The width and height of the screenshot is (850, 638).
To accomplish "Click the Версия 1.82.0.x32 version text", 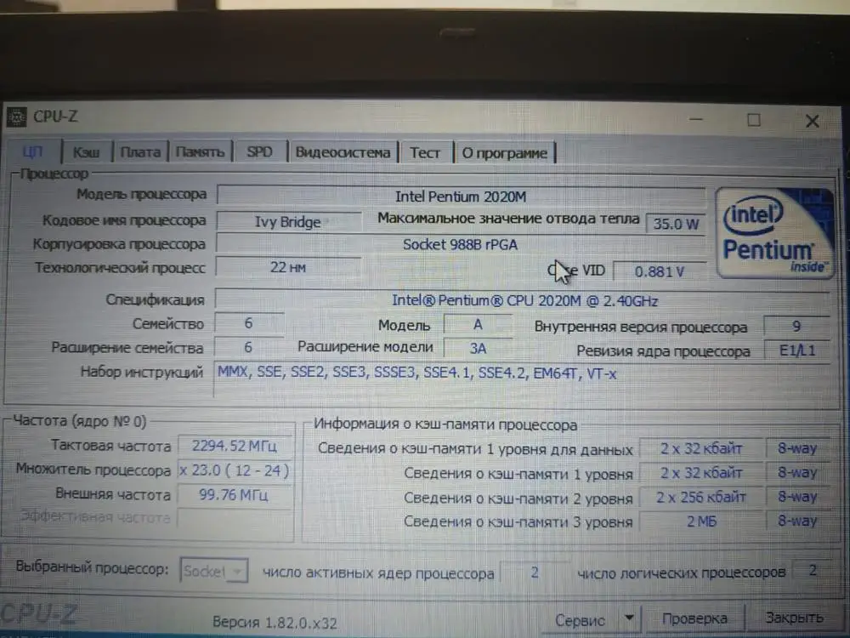I will click(x=275, y=623).
